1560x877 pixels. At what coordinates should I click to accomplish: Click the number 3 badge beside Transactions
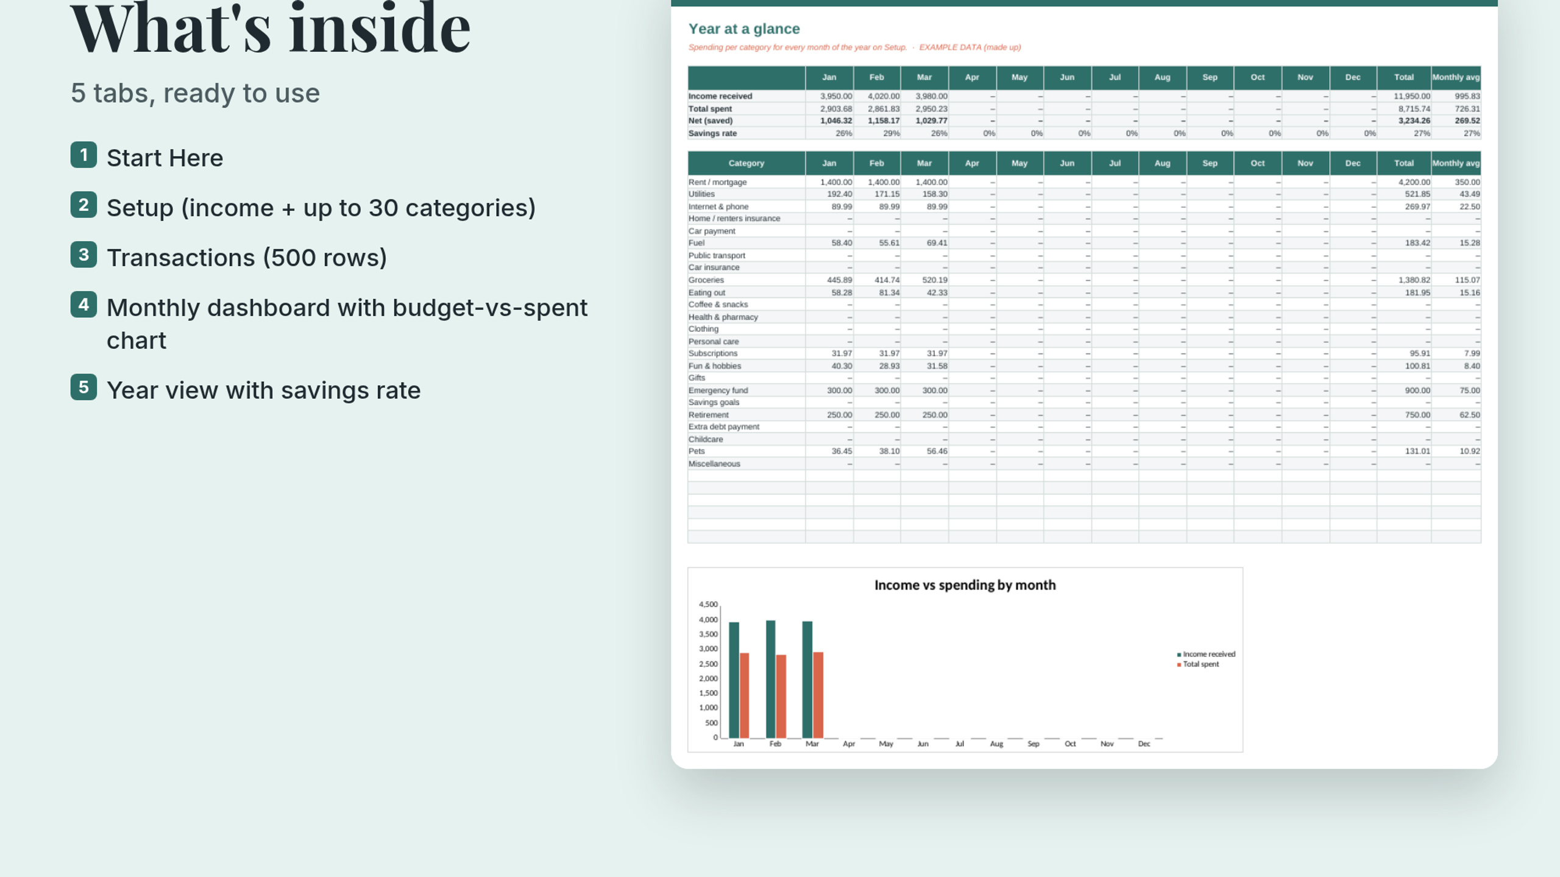[x=83, y=255]
